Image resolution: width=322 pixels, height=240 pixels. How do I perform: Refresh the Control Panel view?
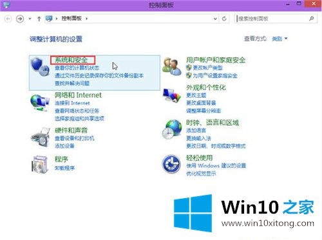click(x=224, y=19)
